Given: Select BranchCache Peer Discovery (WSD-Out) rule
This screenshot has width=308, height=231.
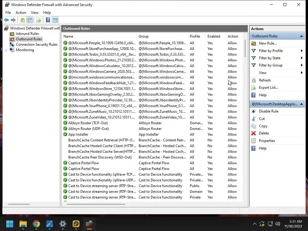Looking at the screenshot, I should click(x=152, y=157).
